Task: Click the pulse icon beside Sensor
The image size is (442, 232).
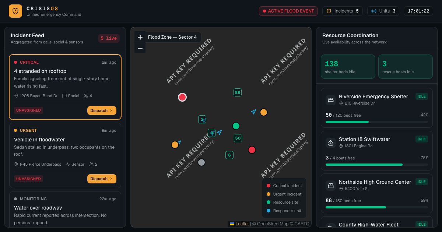Action: point(68,164)
